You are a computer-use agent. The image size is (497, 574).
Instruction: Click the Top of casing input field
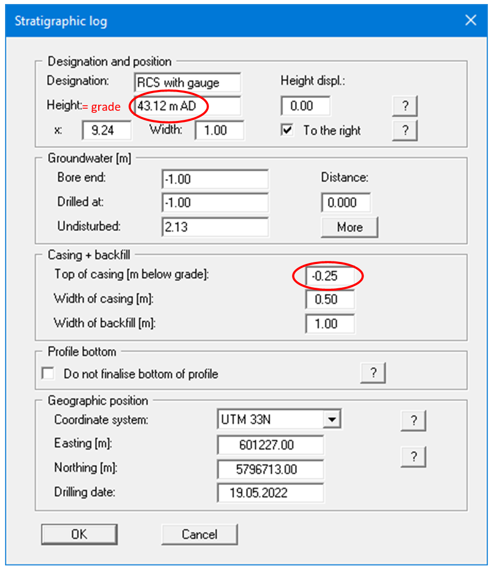[330, 276]
